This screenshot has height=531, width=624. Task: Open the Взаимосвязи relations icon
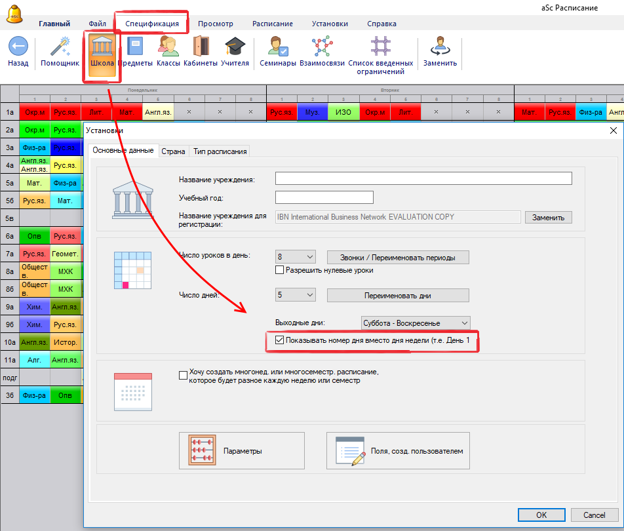pos(322,47)
